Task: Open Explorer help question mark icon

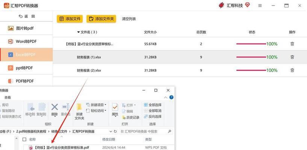Action: (x=171, y=97)
